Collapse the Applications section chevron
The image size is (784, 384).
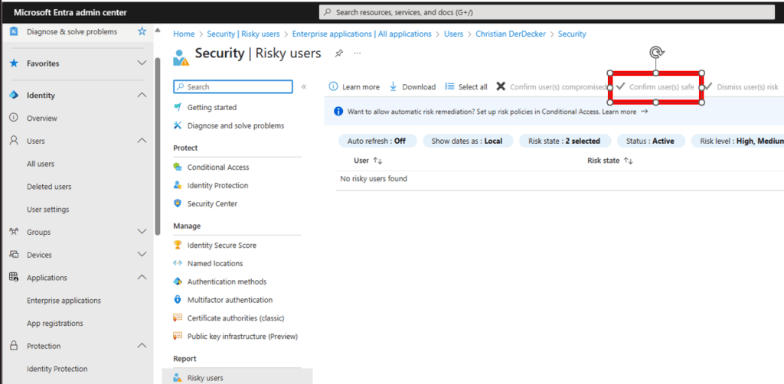click(x=142, y=277)
